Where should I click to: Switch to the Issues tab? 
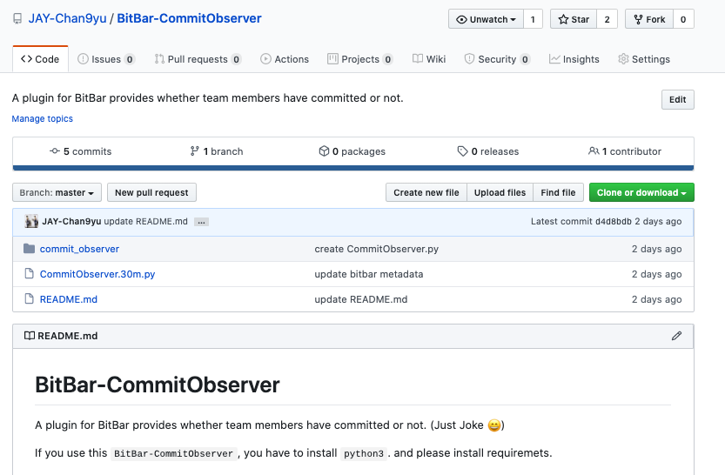106,59
